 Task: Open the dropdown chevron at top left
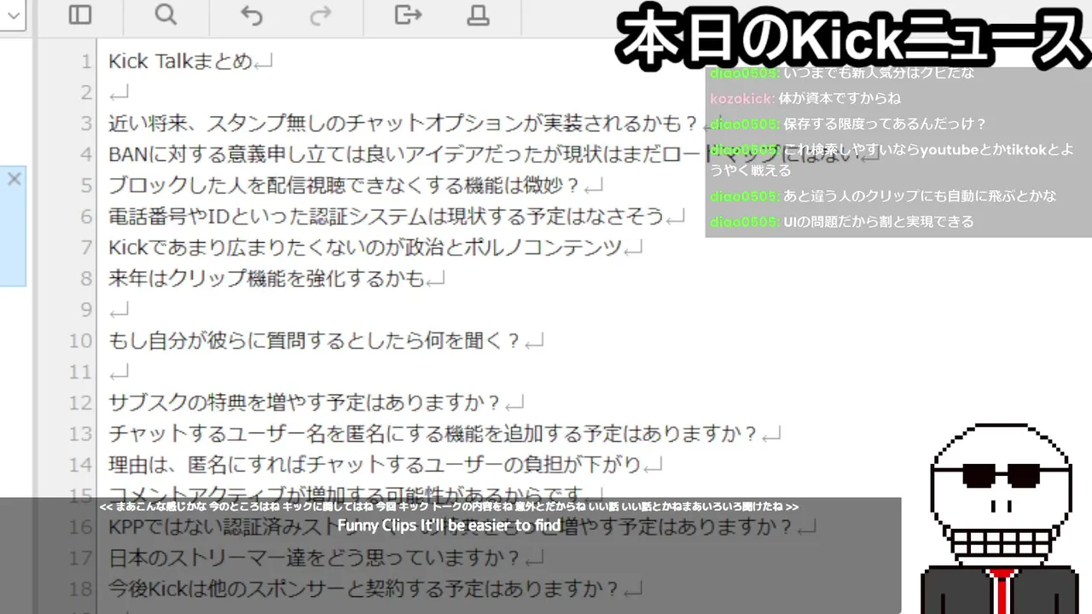coord(15,15)
